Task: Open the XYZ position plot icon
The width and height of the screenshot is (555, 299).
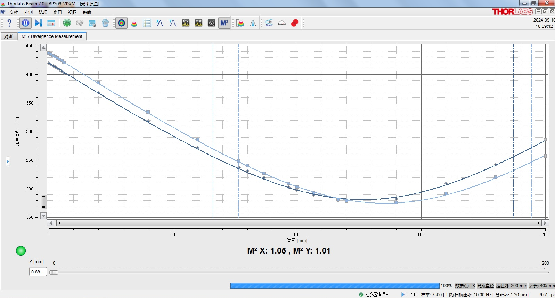Action: tap(186, 23)
